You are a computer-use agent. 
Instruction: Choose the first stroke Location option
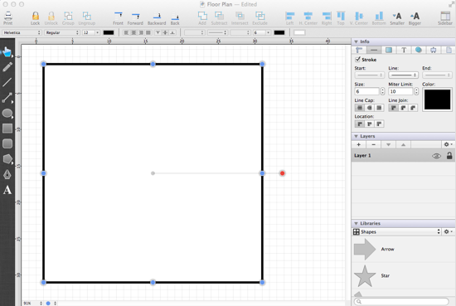360,124
